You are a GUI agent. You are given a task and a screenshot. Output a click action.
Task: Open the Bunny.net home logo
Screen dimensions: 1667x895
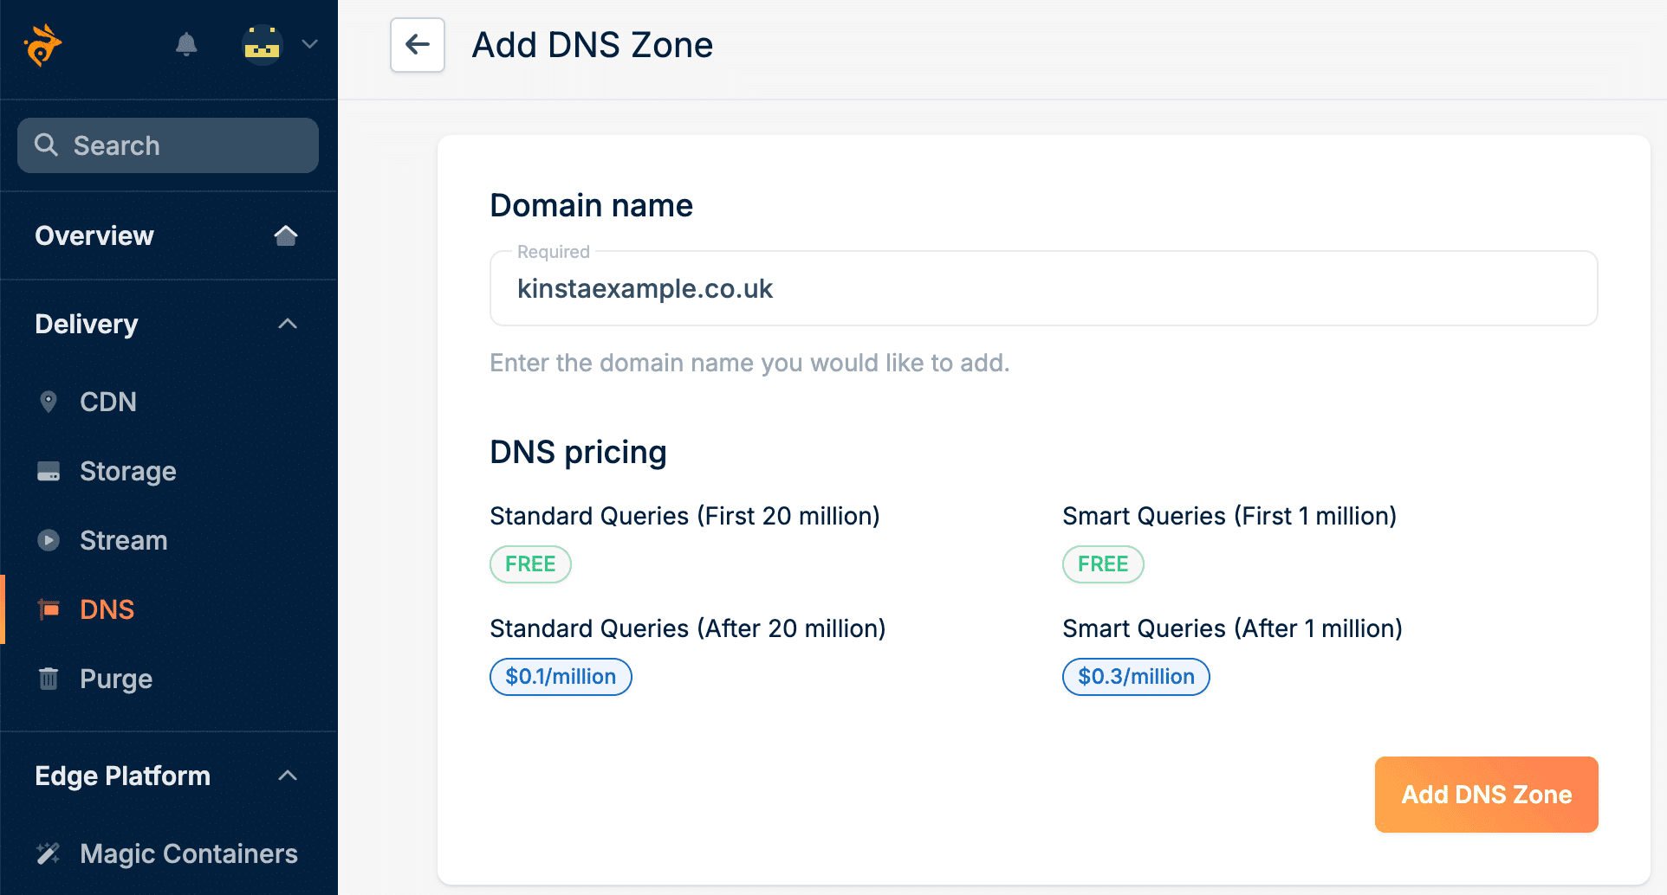click(42, 43)
